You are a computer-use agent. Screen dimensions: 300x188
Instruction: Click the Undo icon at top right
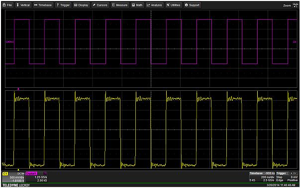coord(296,5)
